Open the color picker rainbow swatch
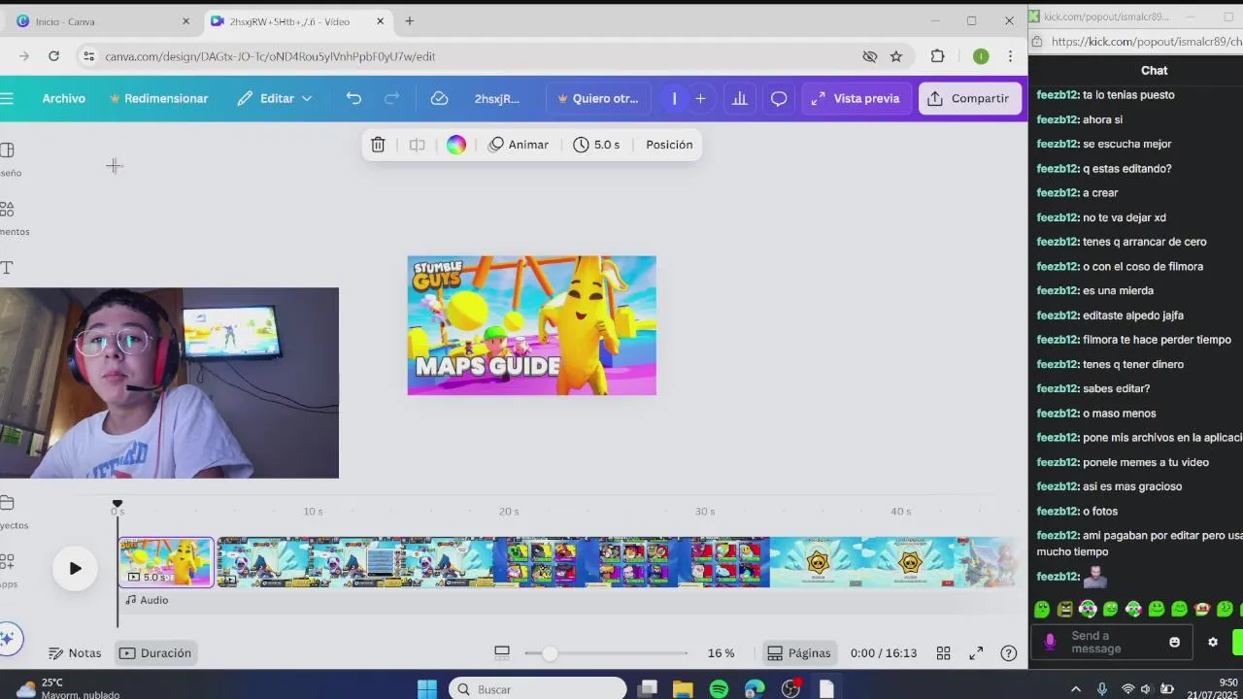The width and height of the screenshot is (1243, 699). [456, 145]
